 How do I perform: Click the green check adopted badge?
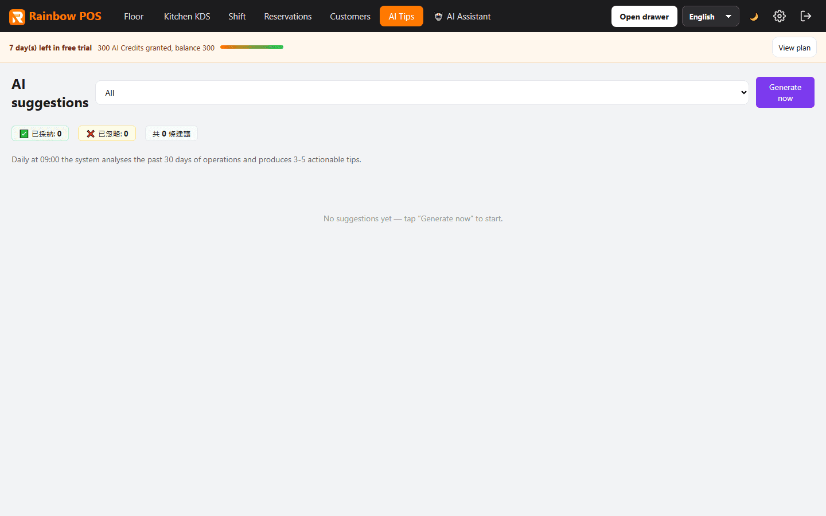[x=40, y=134]
